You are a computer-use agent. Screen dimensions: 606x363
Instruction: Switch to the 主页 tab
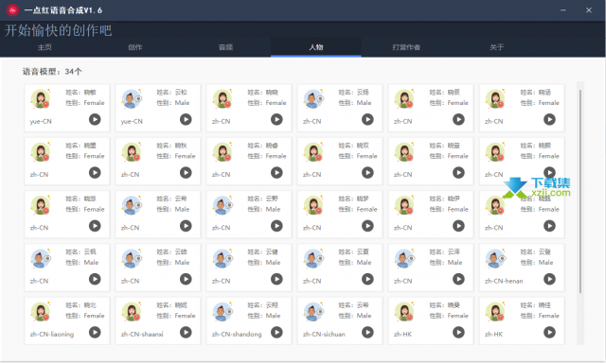(x=45, y=47)
